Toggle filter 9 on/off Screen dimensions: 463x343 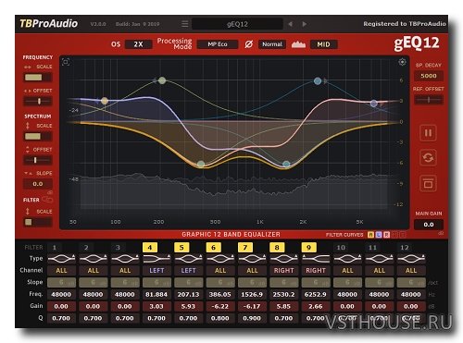pyautogui.click(x=308, y=247)
